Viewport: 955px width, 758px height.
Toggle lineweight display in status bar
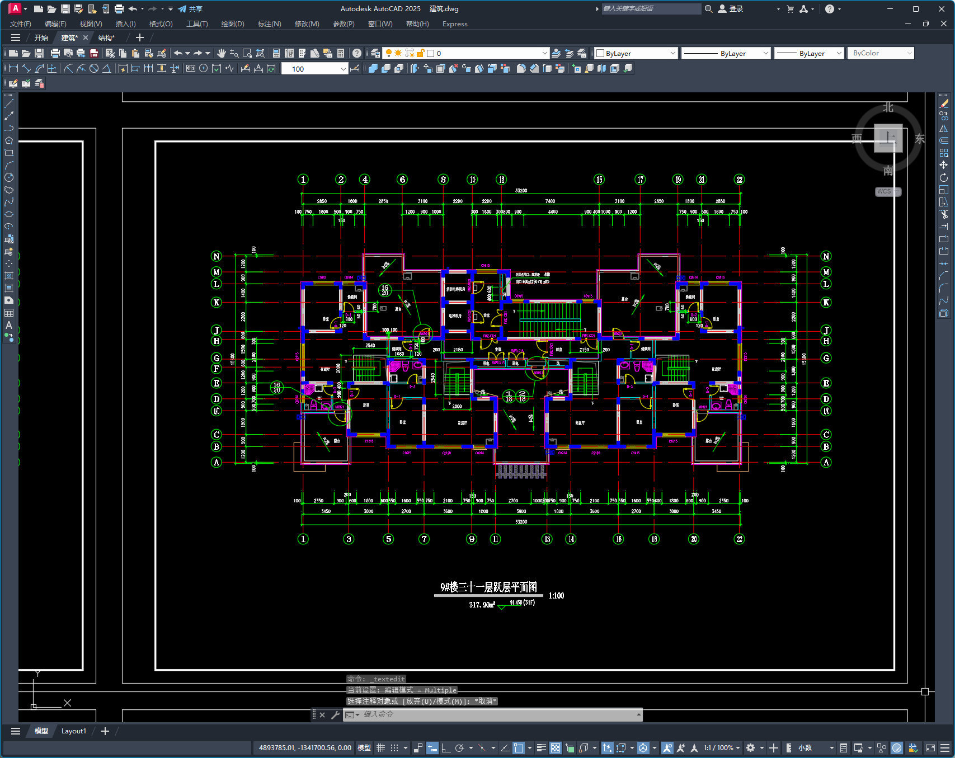(542, 748)
